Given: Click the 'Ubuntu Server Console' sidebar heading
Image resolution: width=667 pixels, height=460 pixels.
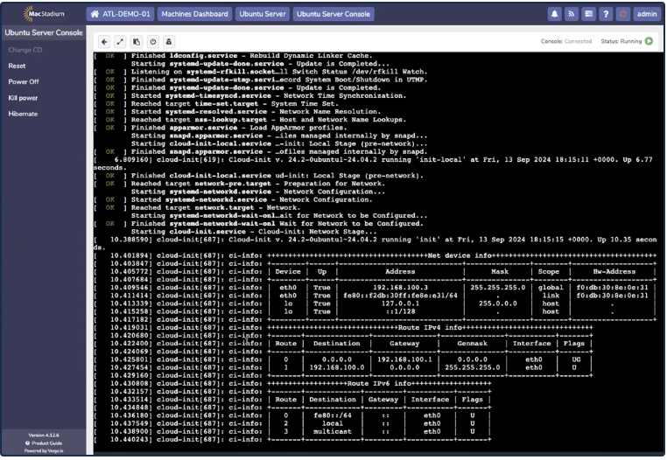Looking at the screenshot, I should (44, 32).
